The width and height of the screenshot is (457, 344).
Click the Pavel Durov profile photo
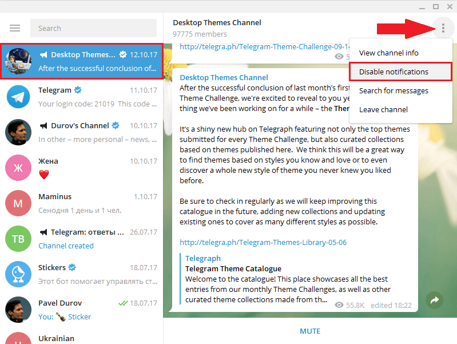pos(18,310)
